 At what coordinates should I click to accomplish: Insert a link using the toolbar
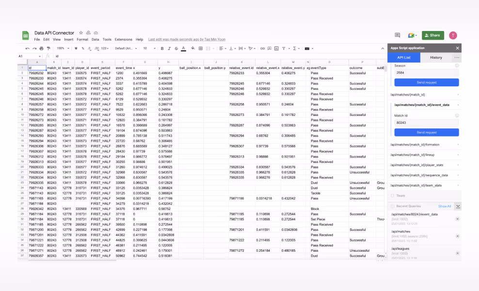point(262,48)
